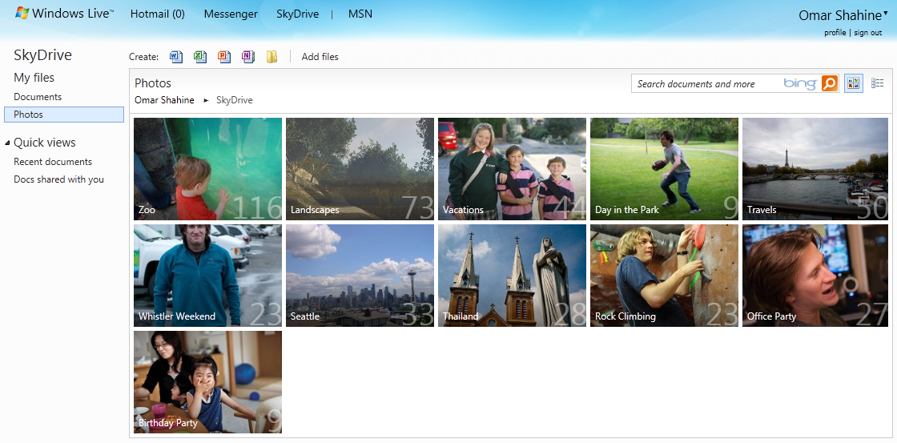Open Recent documents quick view
Viewport: 897px width, 443px height.
tap(53, 162)
